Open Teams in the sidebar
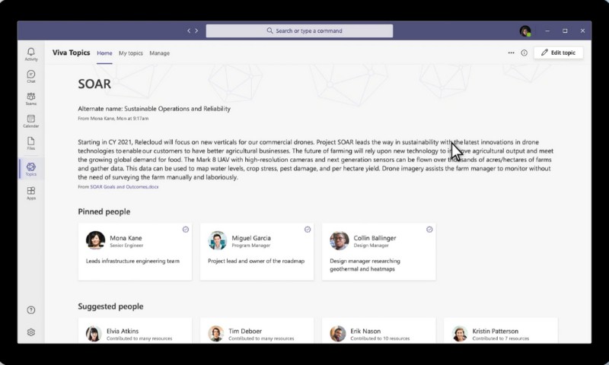Image resolution: width=609 pixels, height=365 pixels. click(31, 99)
